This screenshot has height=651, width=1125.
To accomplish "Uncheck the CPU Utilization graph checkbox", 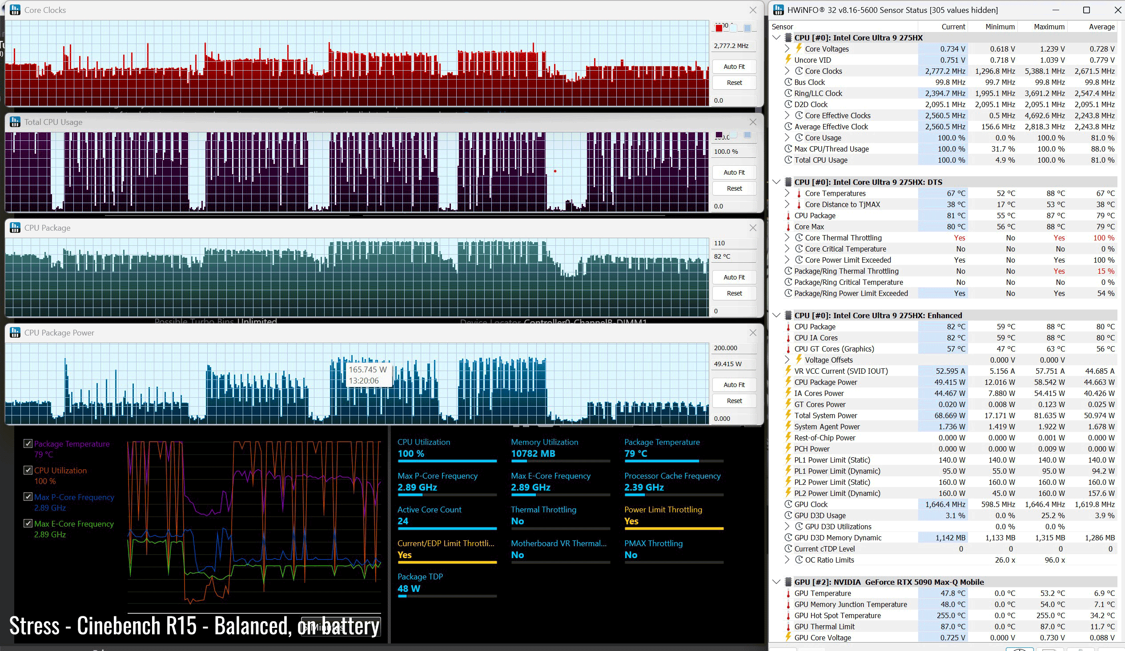I will tap(28, 470).
